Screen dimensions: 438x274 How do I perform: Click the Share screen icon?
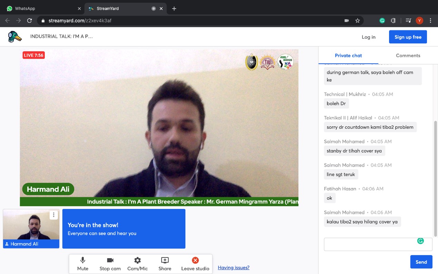(165, 264)
